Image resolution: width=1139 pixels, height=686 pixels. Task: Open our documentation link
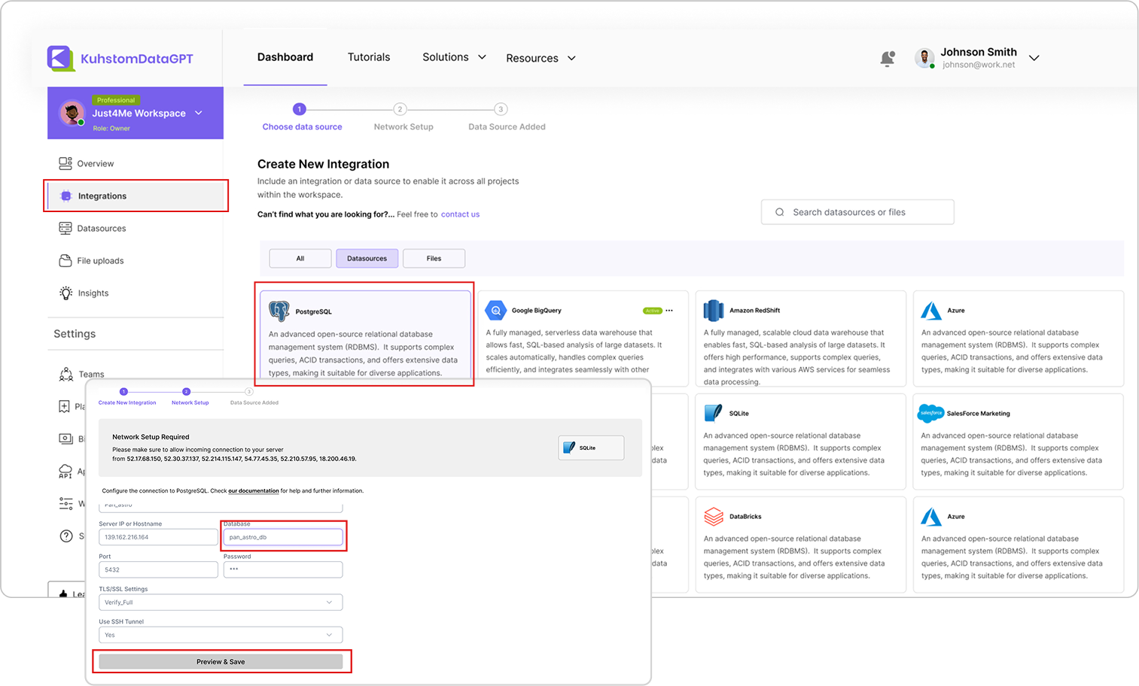pyautogui.click(x=254, y=490)
